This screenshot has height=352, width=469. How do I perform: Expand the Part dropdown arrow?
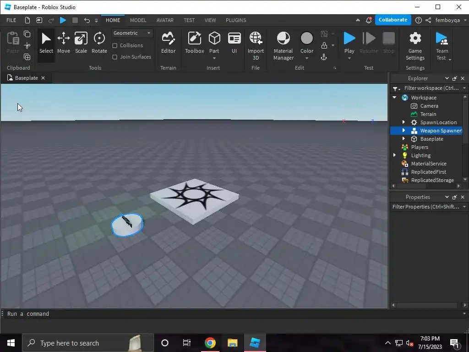[214, 58]
